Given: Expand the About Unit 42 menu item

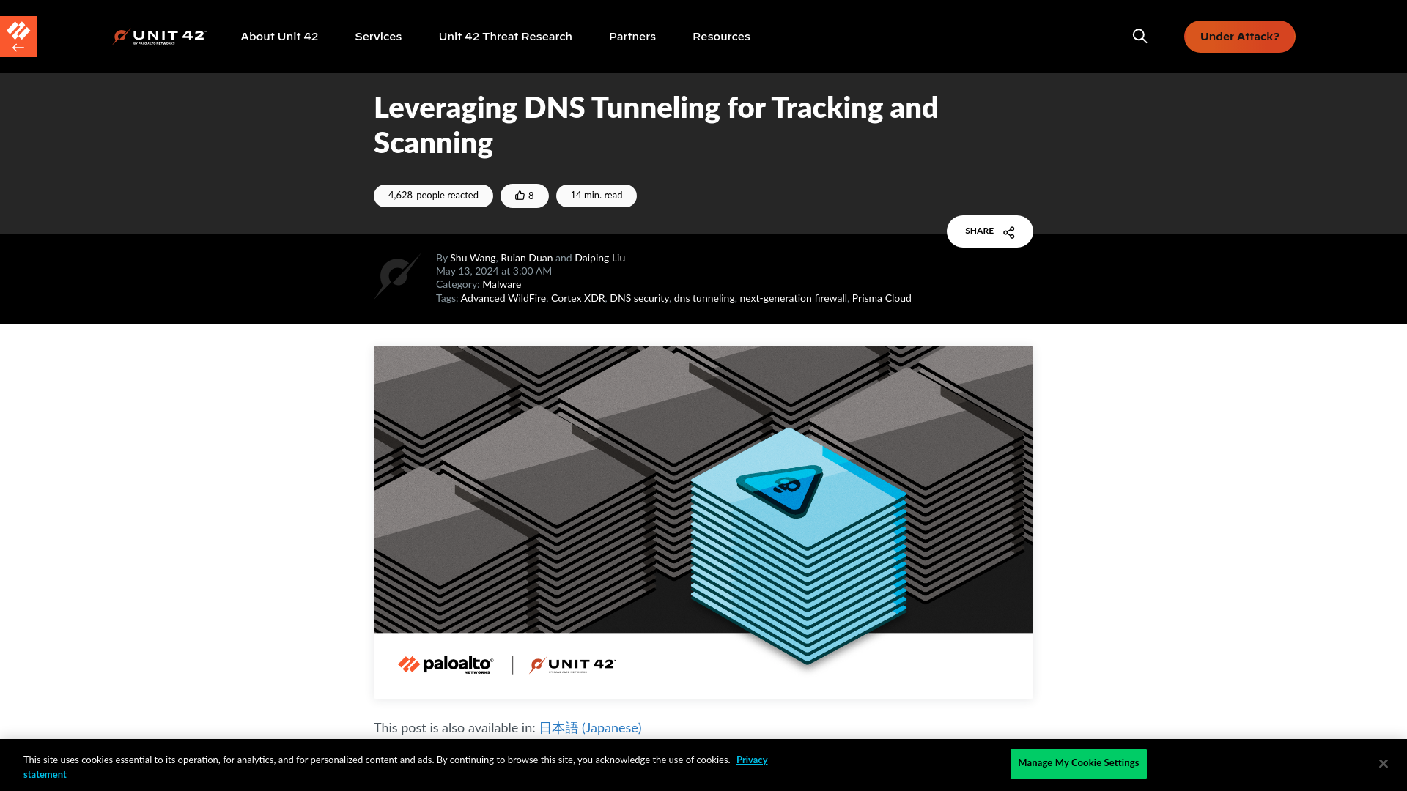Looking at the screenshot, I should (279, 36).
